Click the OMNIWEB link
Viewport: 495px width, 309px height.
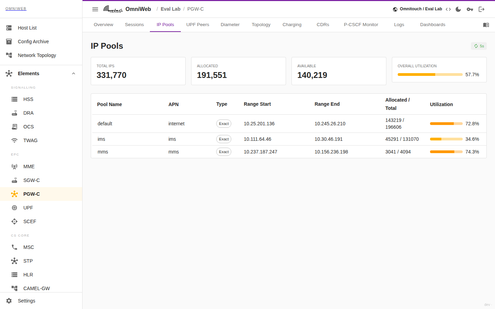click(16, 9)
